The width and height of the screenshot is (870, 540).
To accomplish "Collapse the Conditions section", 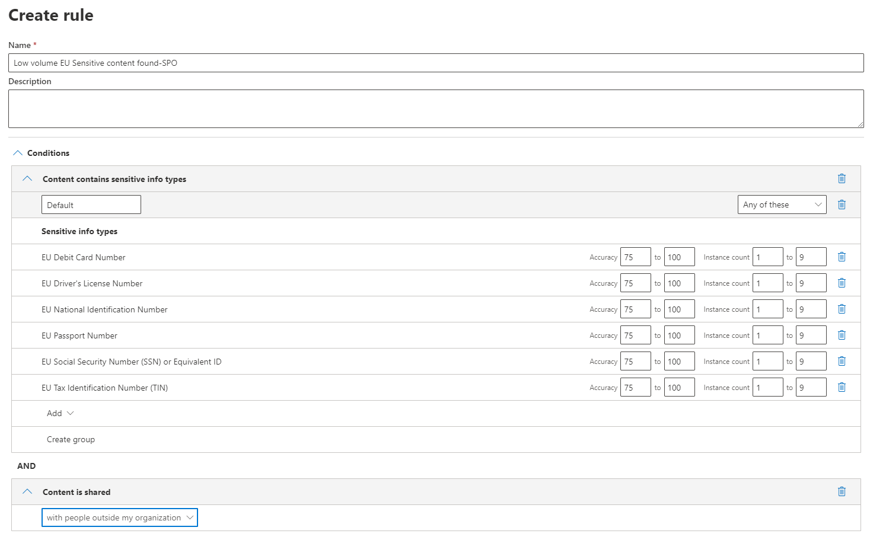I will [x=18, y=153].
